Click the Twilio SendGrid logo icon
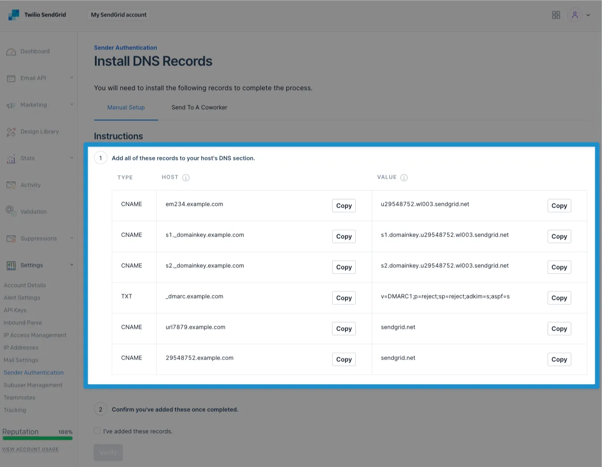602x467 pixels. [x=14, y=15]
